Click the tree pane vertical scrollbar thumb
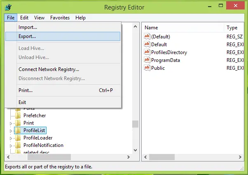 [135, 124]
